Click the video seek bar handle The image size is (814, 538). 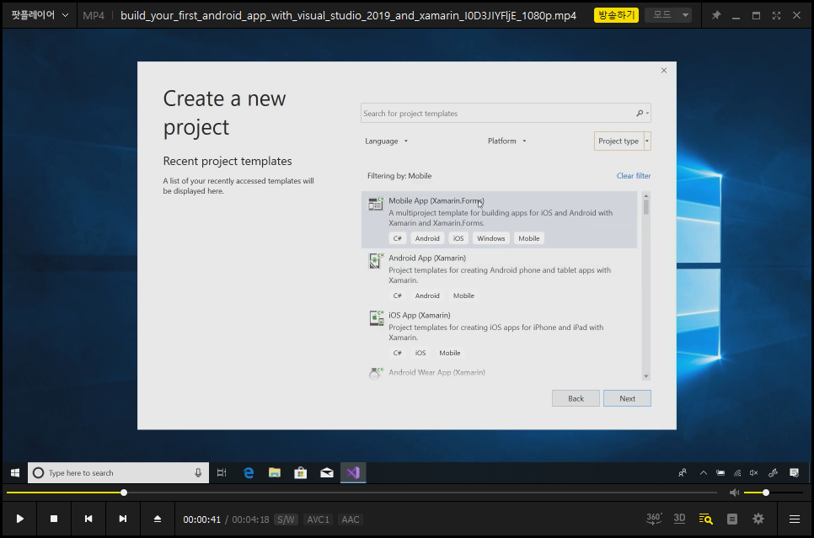tap(124, 493)
